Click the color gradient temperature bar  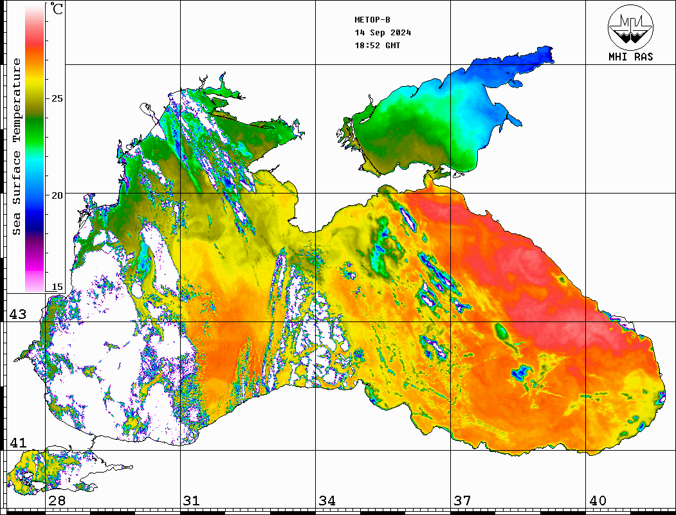click(35, 149)
